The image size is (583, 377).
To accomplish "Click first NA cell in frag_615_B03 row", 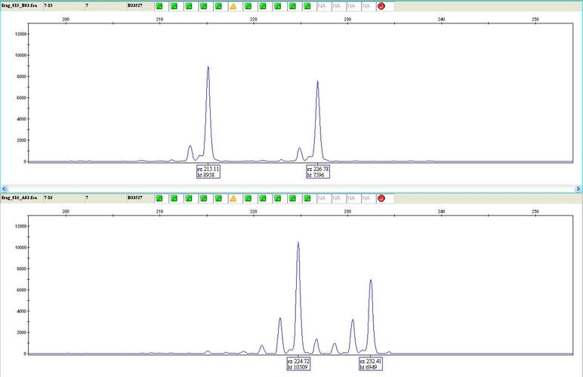I will (x=322, y=6).
